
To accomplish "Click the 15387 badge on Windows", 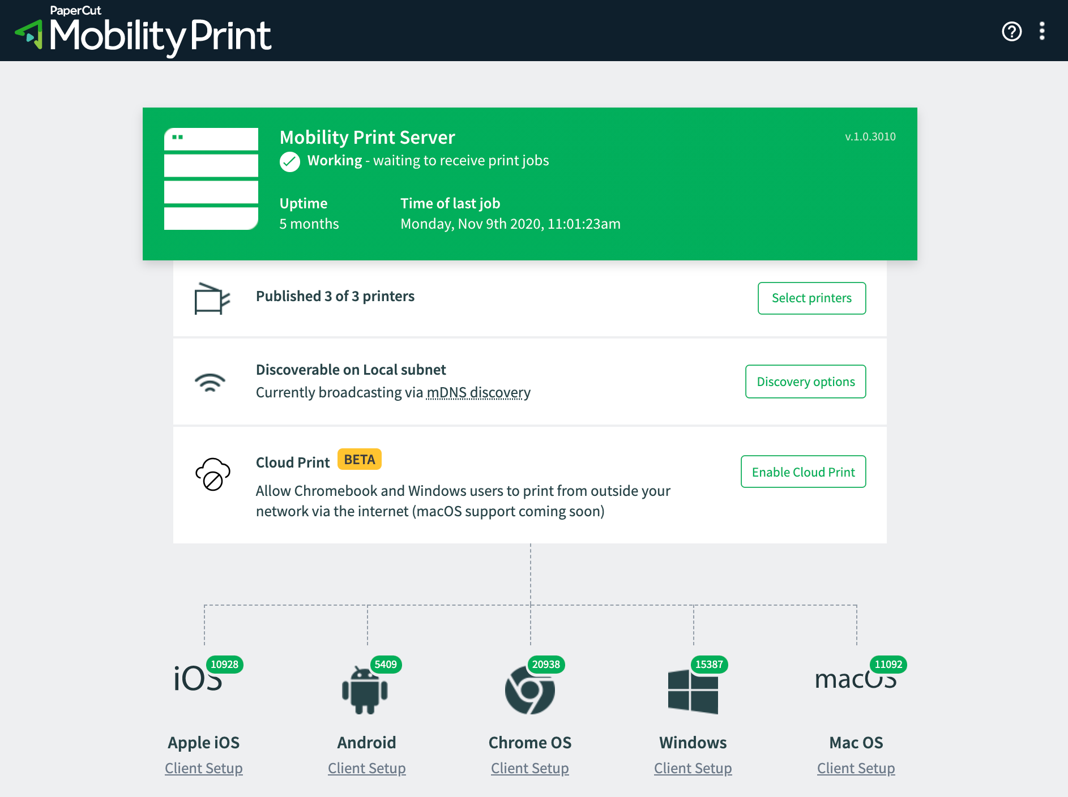I will pos(709,665).
